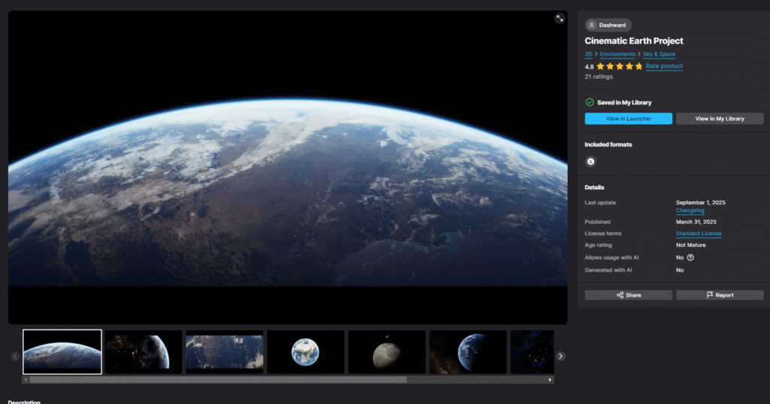Report this product
Viewport: 770px width, 404px height.
coord(720,295)
